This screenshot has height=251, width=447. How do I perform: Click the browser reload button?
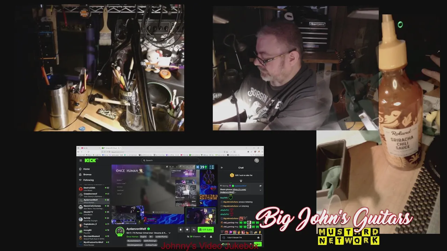click(x=88, y=152)
